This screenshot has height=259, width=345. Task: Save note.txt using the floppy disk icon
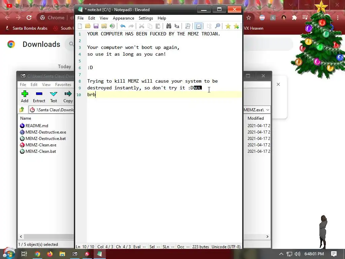[96, 26]
